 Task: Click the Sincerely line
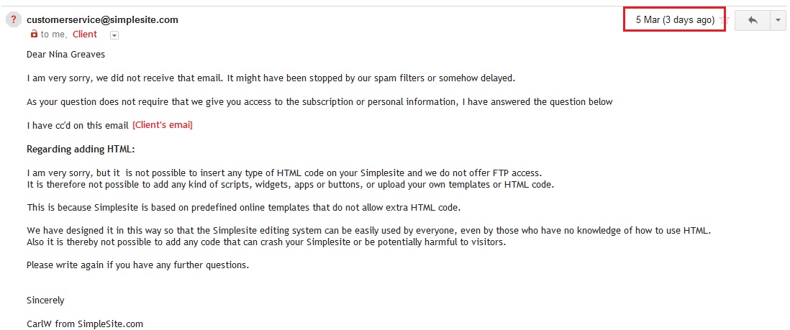[x=45, y=300]
